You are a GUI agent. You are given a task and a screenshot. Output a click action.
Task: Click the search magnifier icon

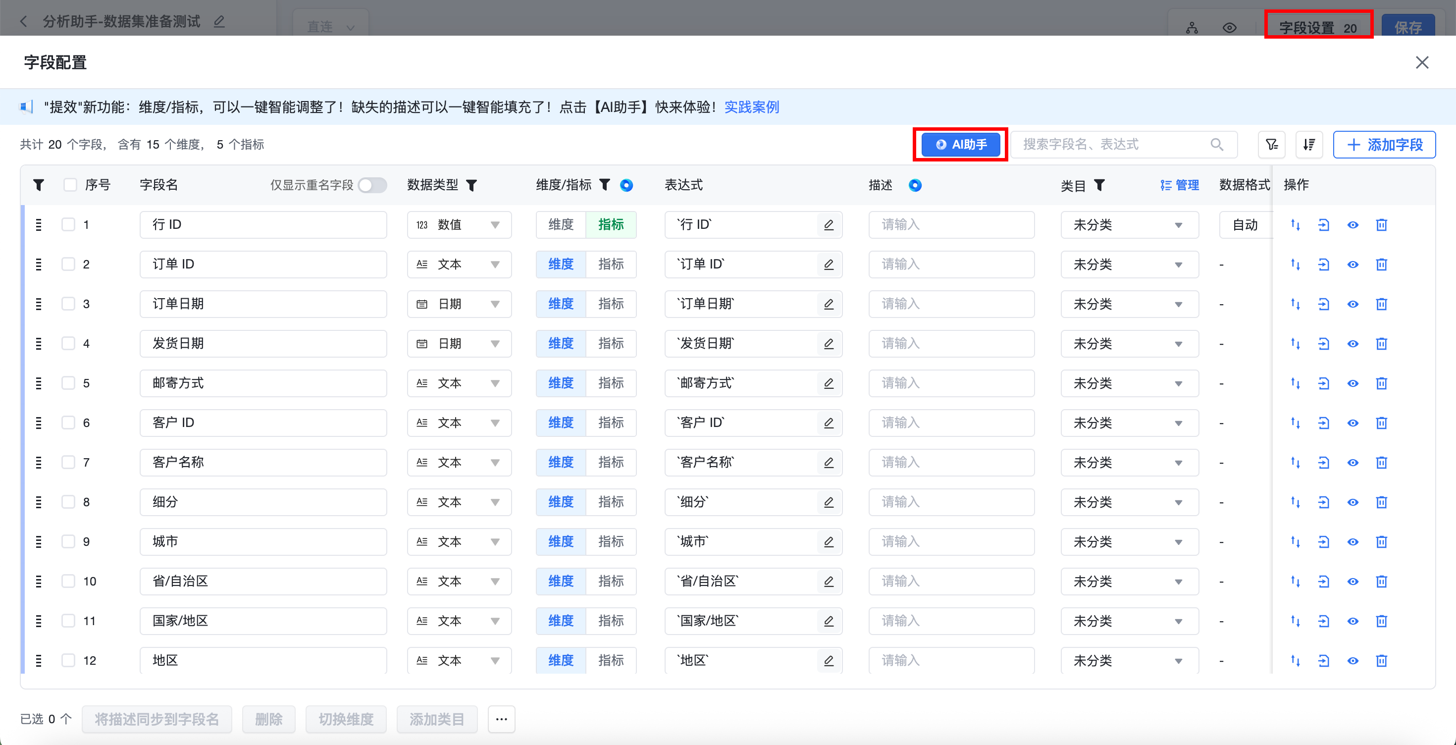[x=1217, y=145]
